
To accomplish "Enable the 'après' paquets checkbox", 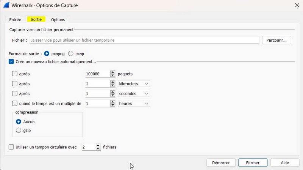I will pyautogui.click(x=15, y=74).
